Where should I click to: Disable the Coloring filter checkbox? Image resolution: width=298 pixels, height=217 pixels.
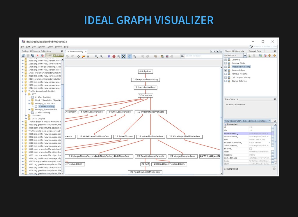[226, 60]
